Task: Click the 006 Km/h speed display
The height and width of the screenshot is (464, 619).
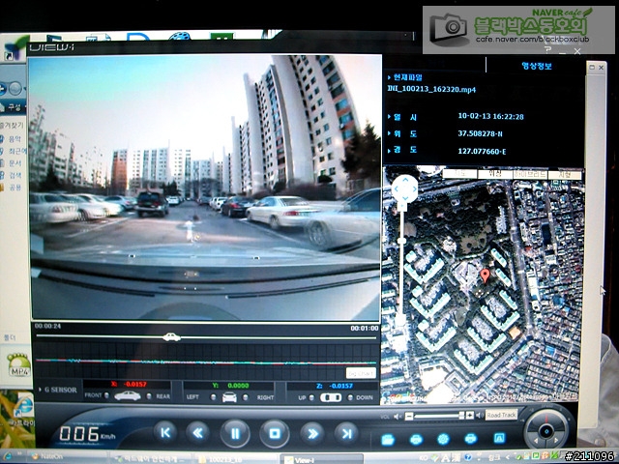Action: tap(88, 434)
